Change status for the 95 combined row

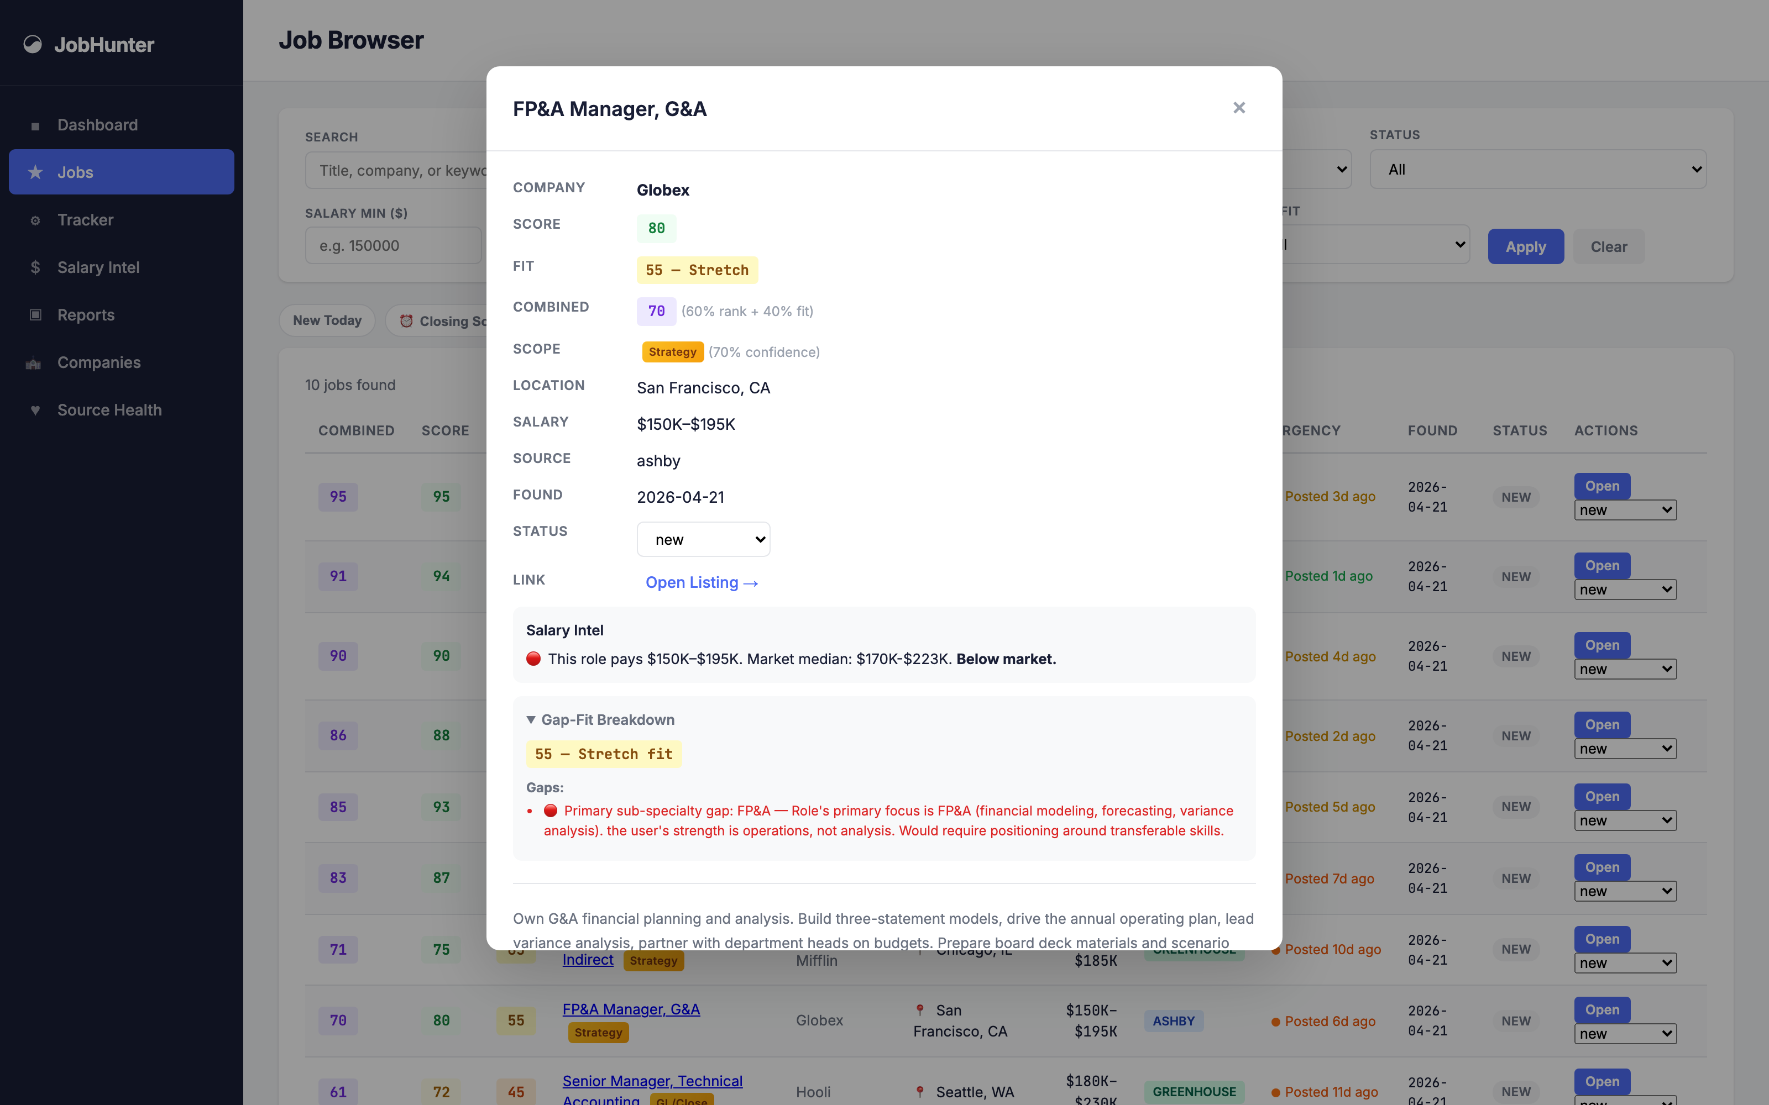1625,510
